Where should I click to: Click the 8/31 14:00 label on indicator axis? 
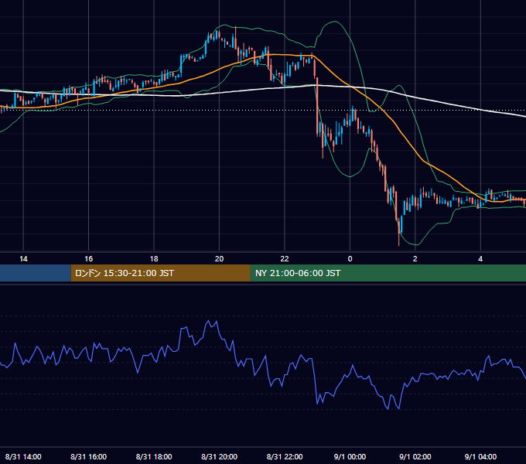tap(23, 456)
